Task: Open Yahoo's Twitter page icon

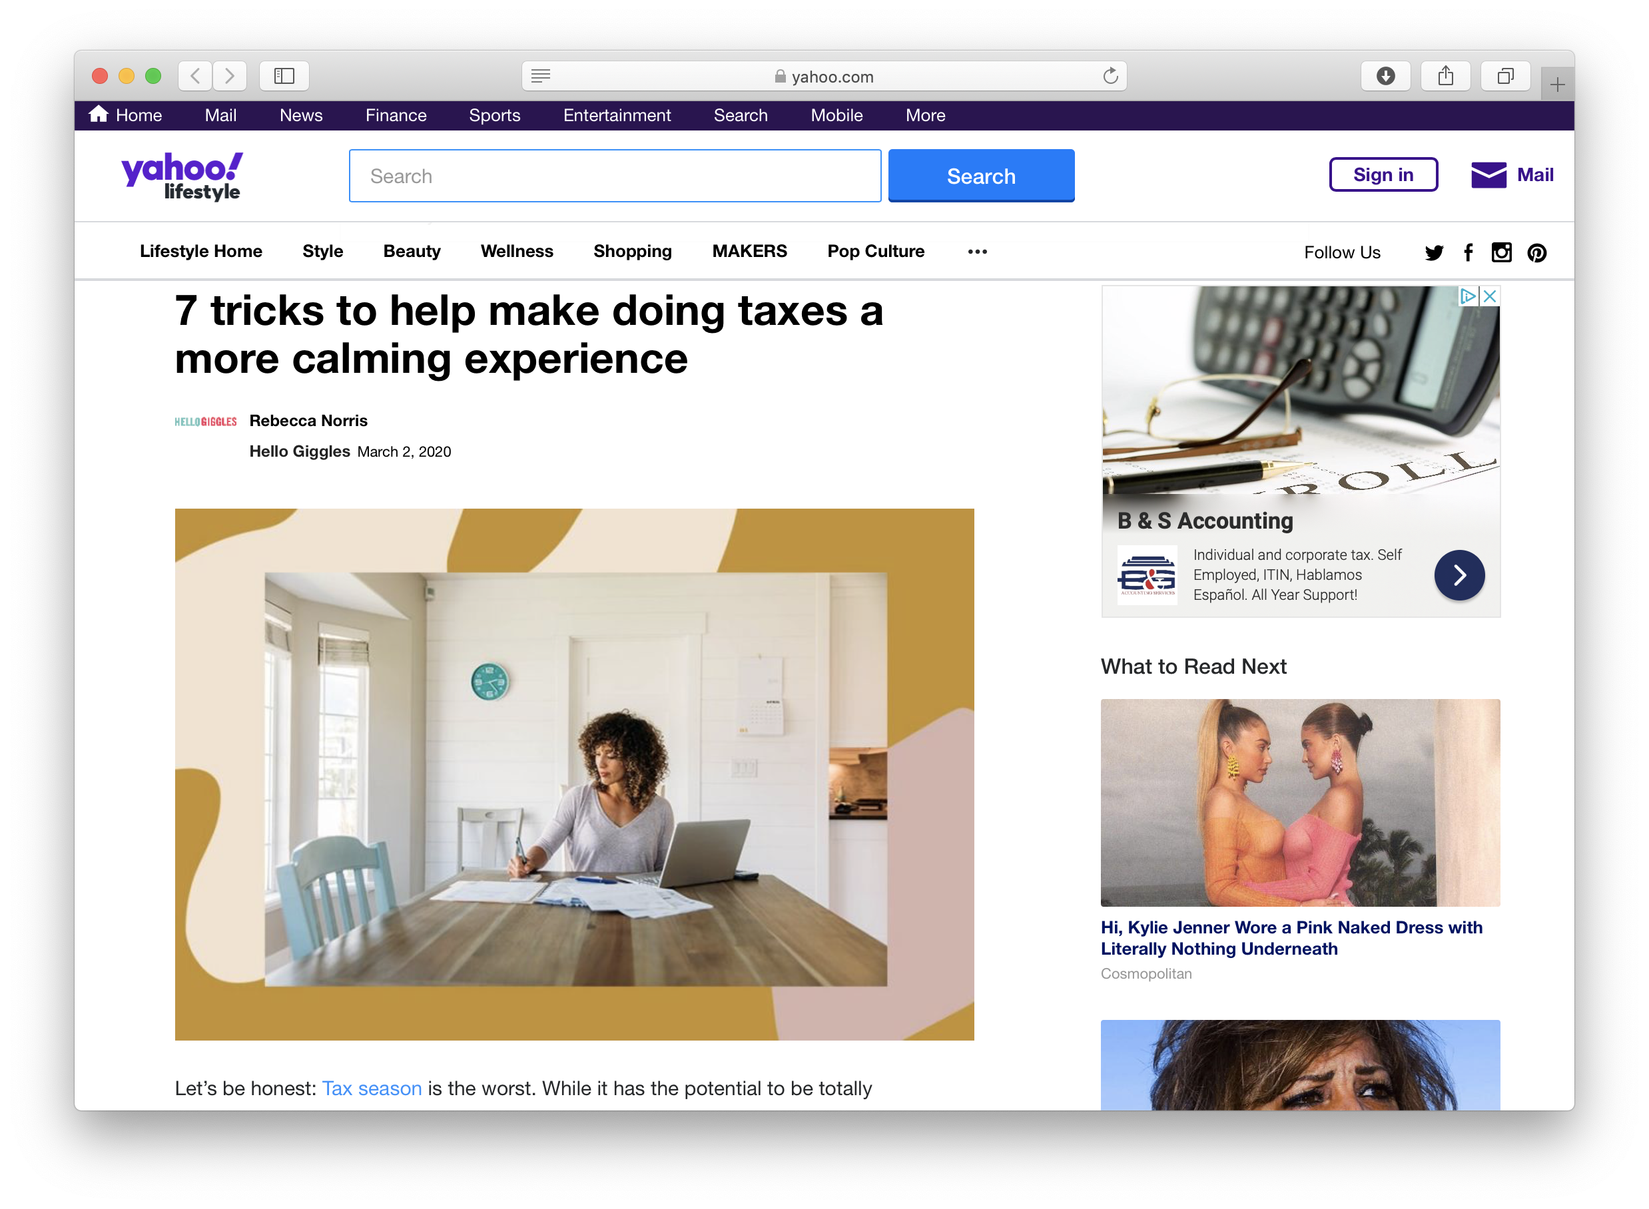Action: pos(1434,252)
